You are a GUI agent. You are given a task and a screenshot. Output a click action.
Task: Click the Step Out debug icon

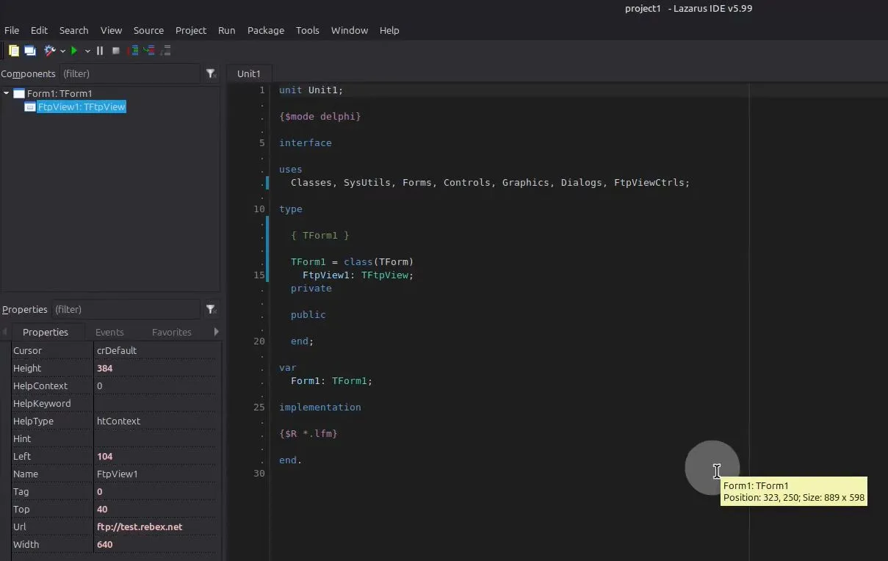pyautogui.click(x=165, y=51)
